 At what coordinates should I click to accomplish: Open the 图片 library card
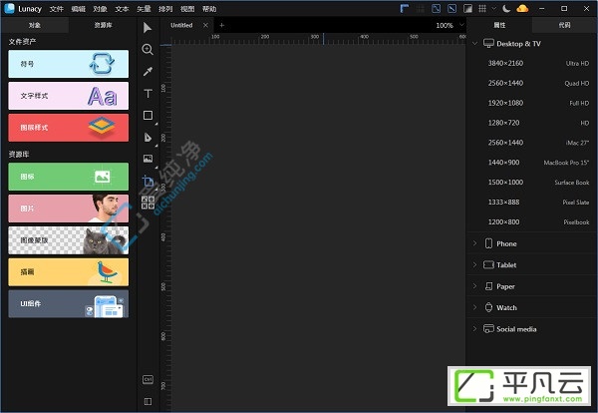point(68,208)
